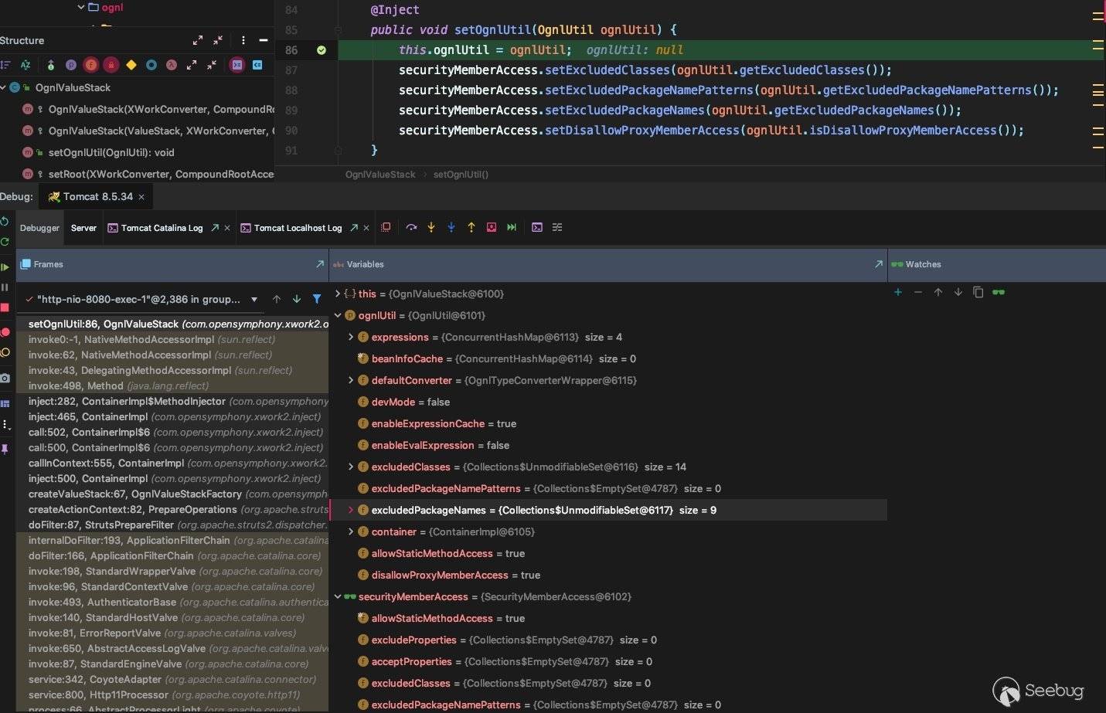Click the setOgnlUtil() breadcrumb link
Image resolution: width=1106 pixels, height=713 pixels.
click(461, 175)
